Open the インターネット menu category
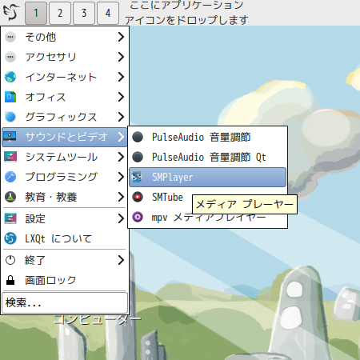 [x=65, y=77]
